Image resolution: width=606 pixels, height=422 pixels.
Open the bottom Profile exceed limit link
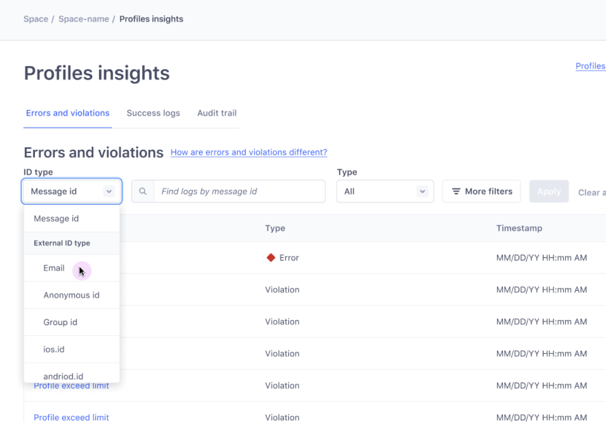[71, 417]
